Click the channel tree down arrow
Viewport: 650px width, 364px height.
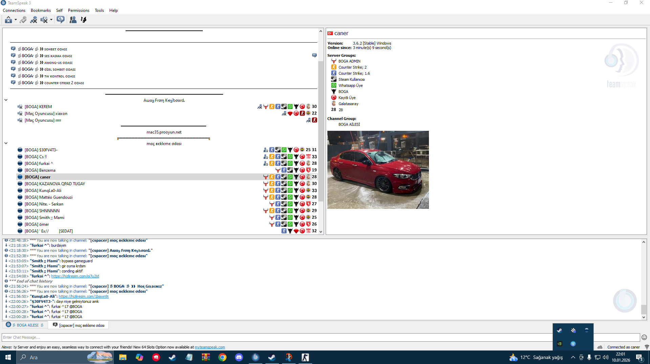[x=321, y=232]
